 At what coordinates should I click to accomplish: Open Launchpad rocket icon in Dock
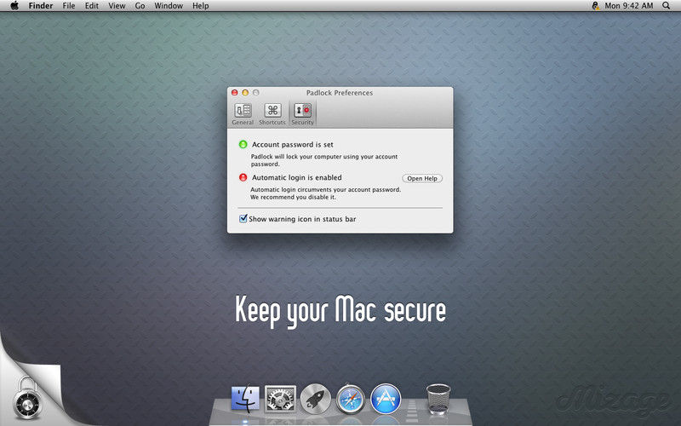pyautogui.click(x=316, y=399)
